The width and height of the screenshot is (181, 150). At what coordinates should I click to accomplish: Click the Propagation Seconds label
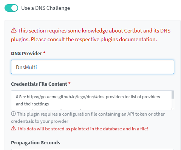[x=36, y=142]
